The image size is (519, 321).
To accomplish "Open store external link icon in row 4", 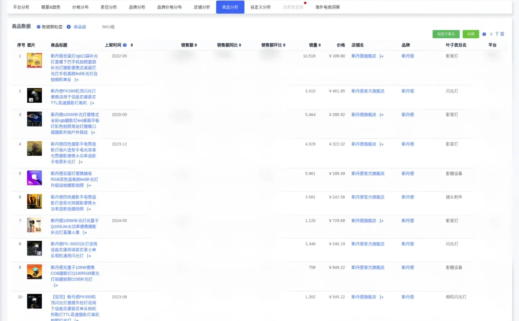I will [382, 144].
